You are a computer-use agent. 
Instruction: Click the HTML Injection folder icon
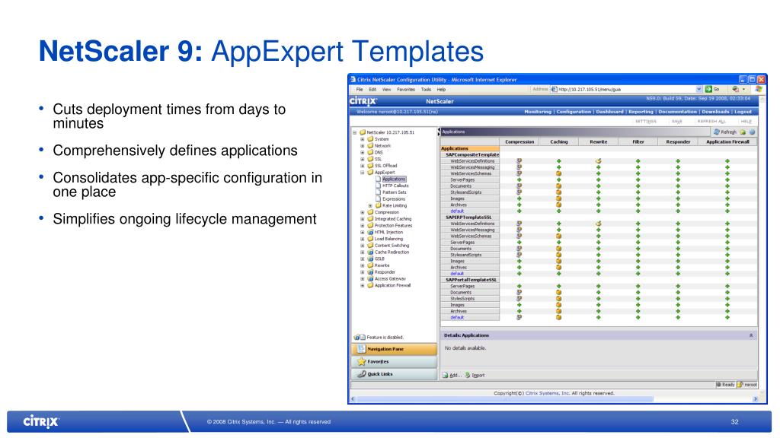(370, 232)
